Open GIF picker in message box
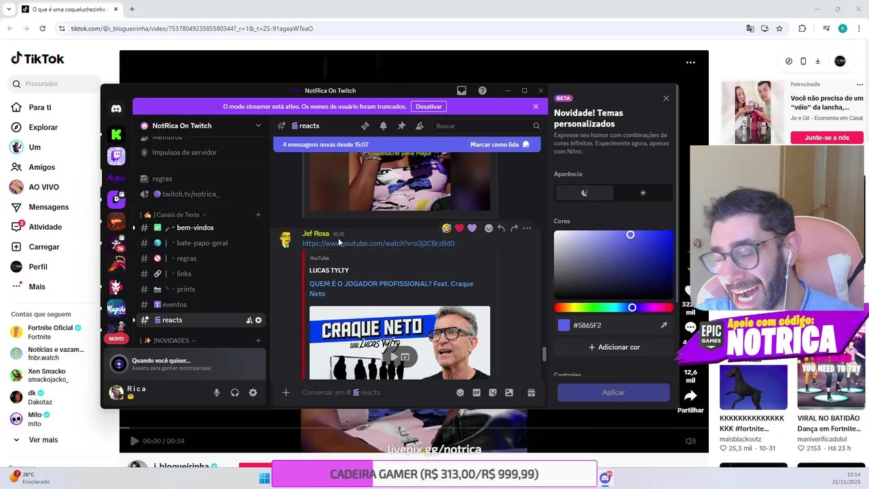The width and height of the screenshot is (869, 489). (477, 393)
